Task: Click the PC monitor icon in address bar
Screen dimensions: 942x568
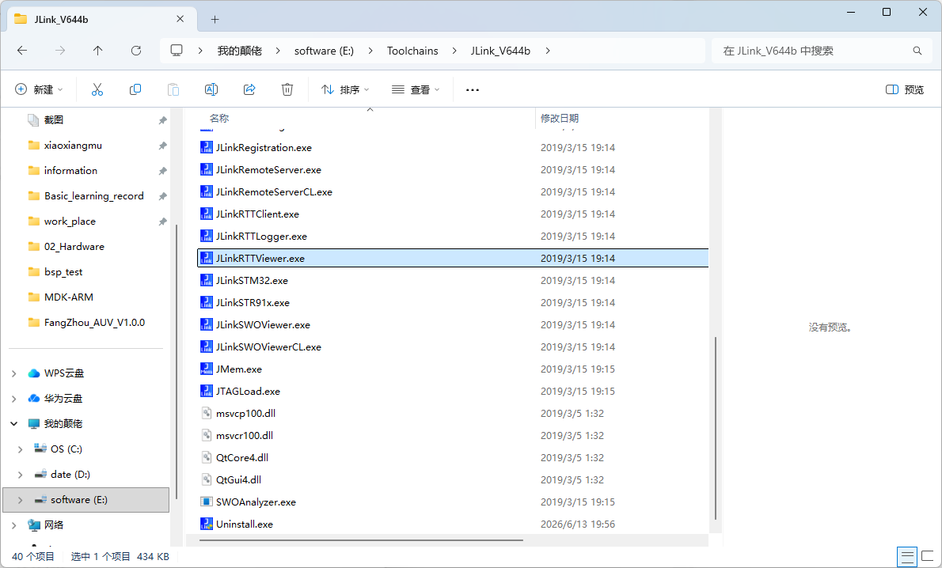Action: [177, 51]
